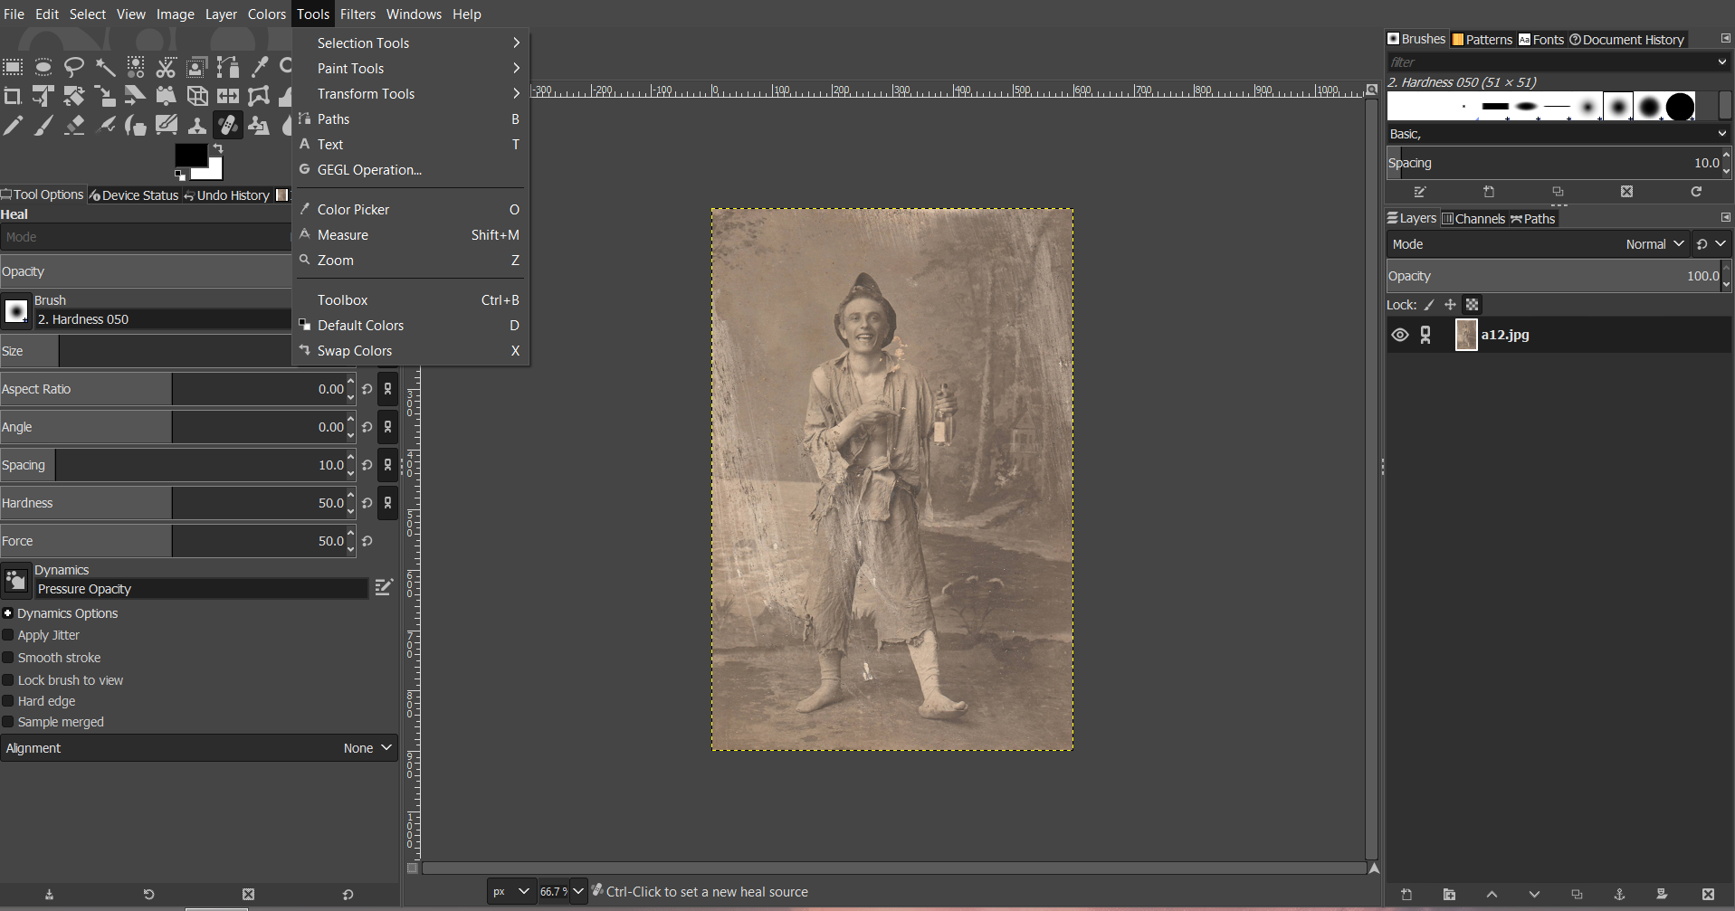The width and height of the screenshot is (1735, 911).
Task: Refresh the brushes list
Action: [1696, 192]
